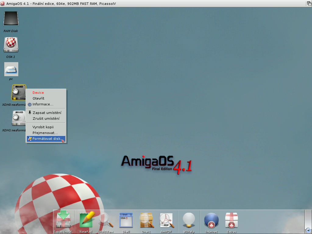Choose Zapsat umístění from the context menu
This screenshot has width=312, height=234.
(46, 113)
